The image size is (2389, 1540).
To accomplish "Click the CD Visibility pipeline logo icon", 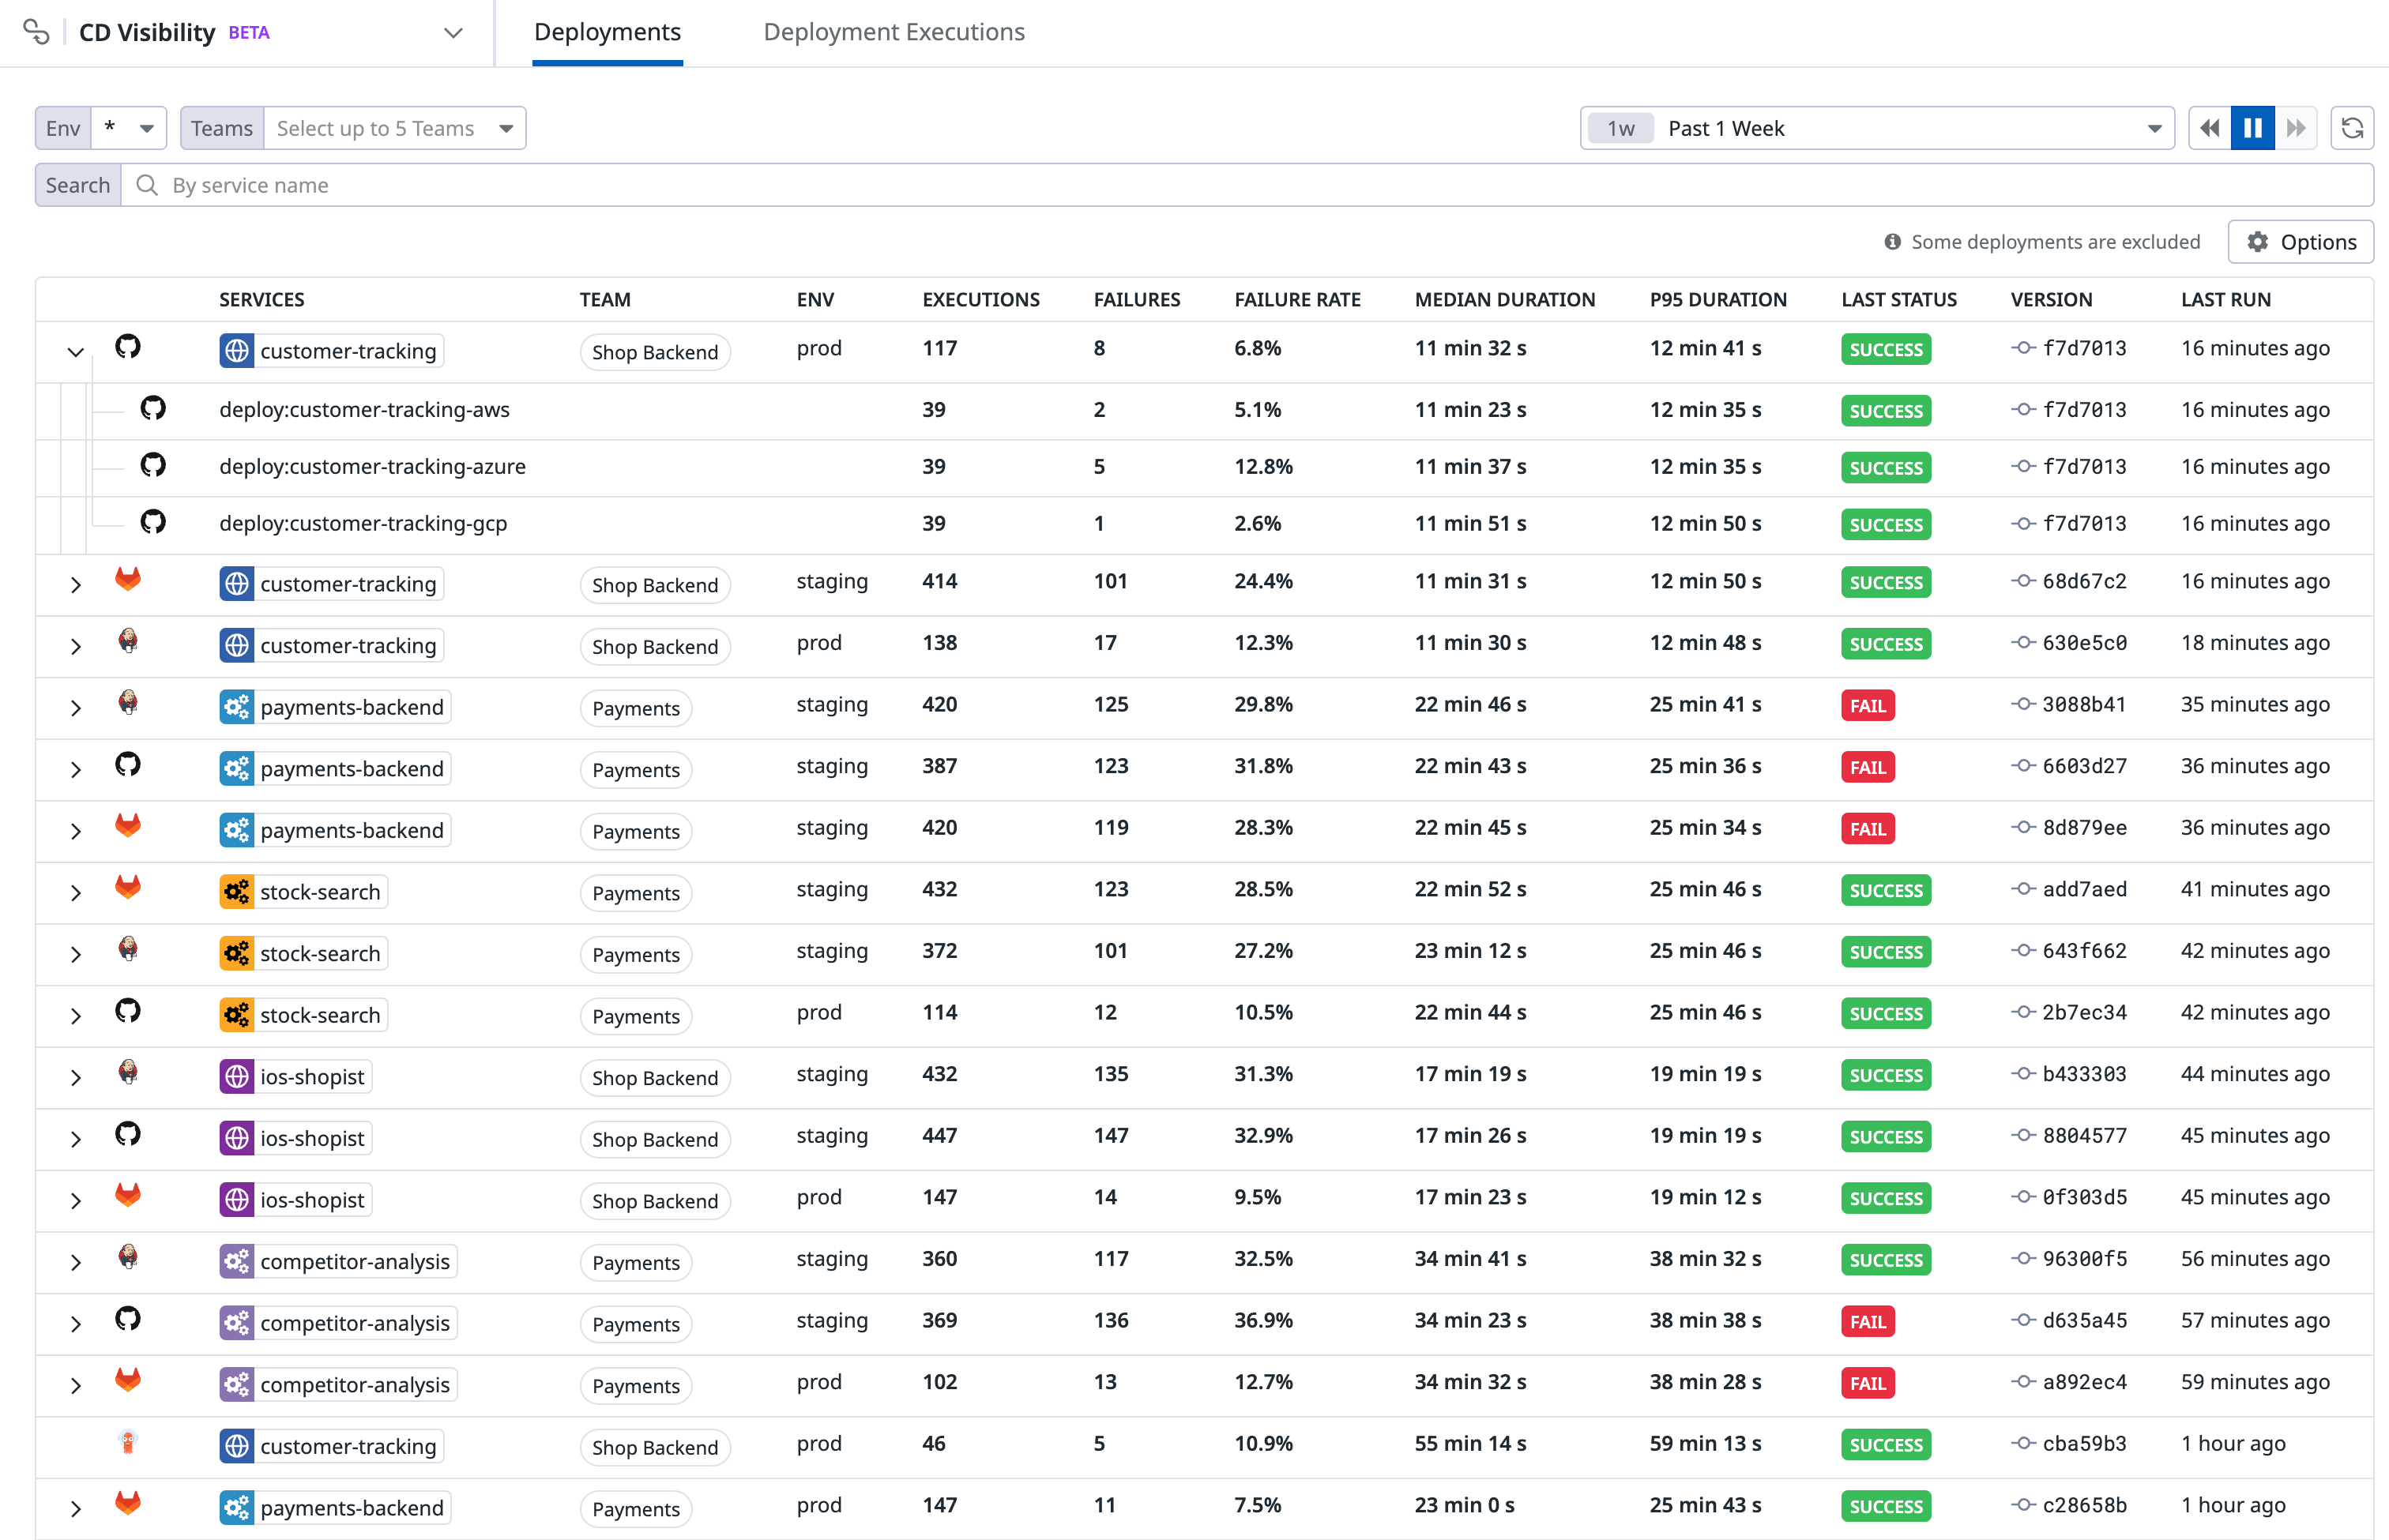I will tap(37, 31).
